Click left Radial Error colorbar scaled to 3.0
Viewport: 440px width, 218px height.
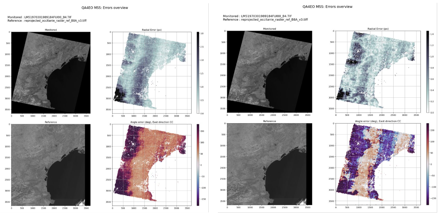tap(198, 73)
